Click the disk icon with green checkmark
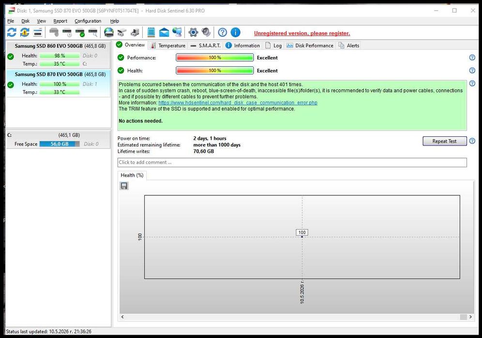The height and width of the screenshot is (338, 482). (x=80, y=32)
